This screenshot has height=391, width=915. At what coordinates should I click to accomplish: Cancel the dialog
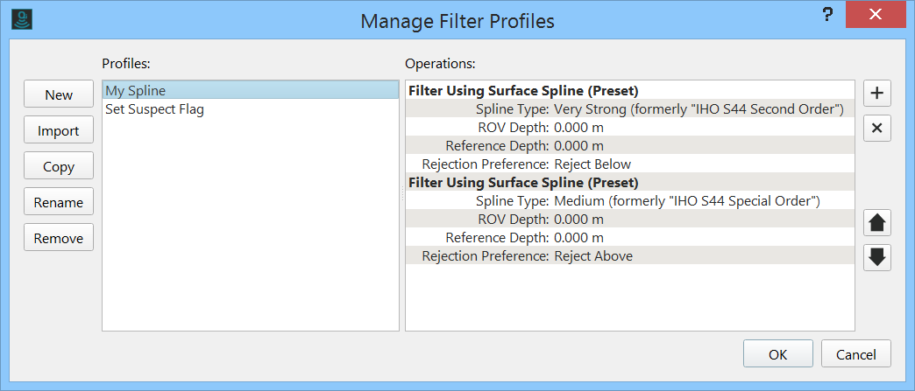tap(856, 354)
